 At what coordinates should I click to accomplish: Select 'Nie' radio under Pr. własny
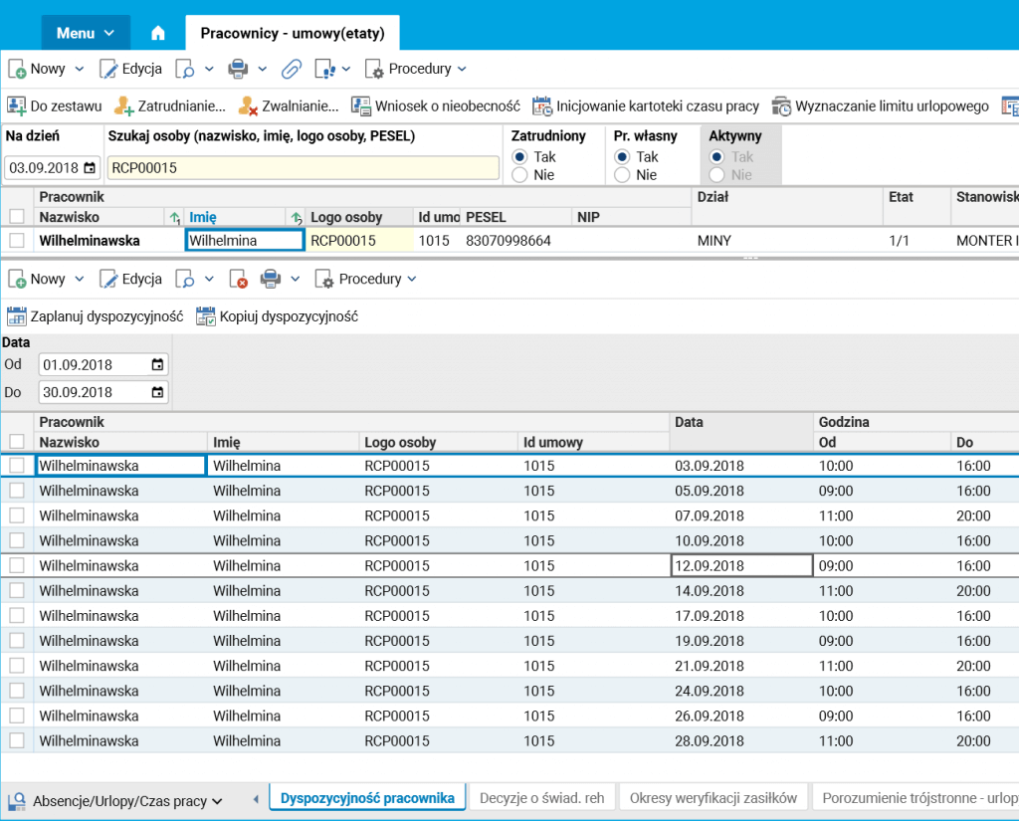coord(622,175)
